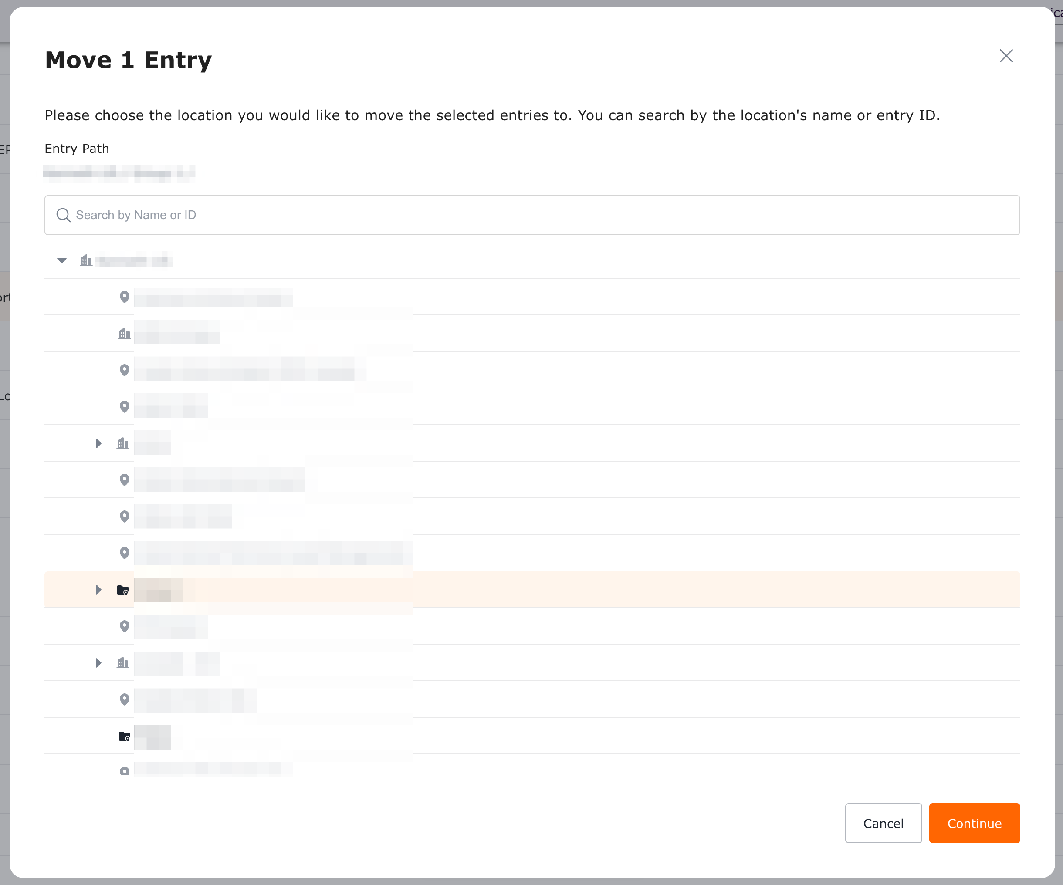
Task: Click building icon of last expandable building
Action: pos(123,663)
